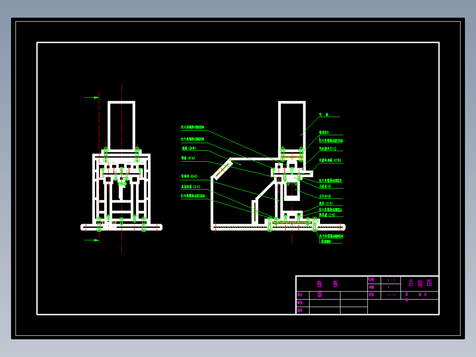This screenshot has height=357, width=476.
Task: Select the cylinder rectangle in left view
Action: (121, 126)
